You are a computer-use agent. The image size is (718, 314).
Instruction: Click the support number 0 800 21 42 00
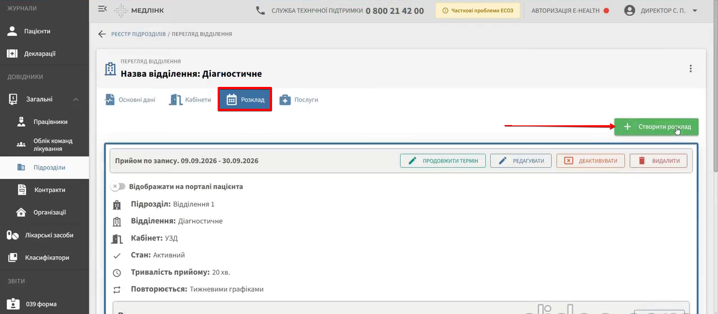[x=395, y=11]
